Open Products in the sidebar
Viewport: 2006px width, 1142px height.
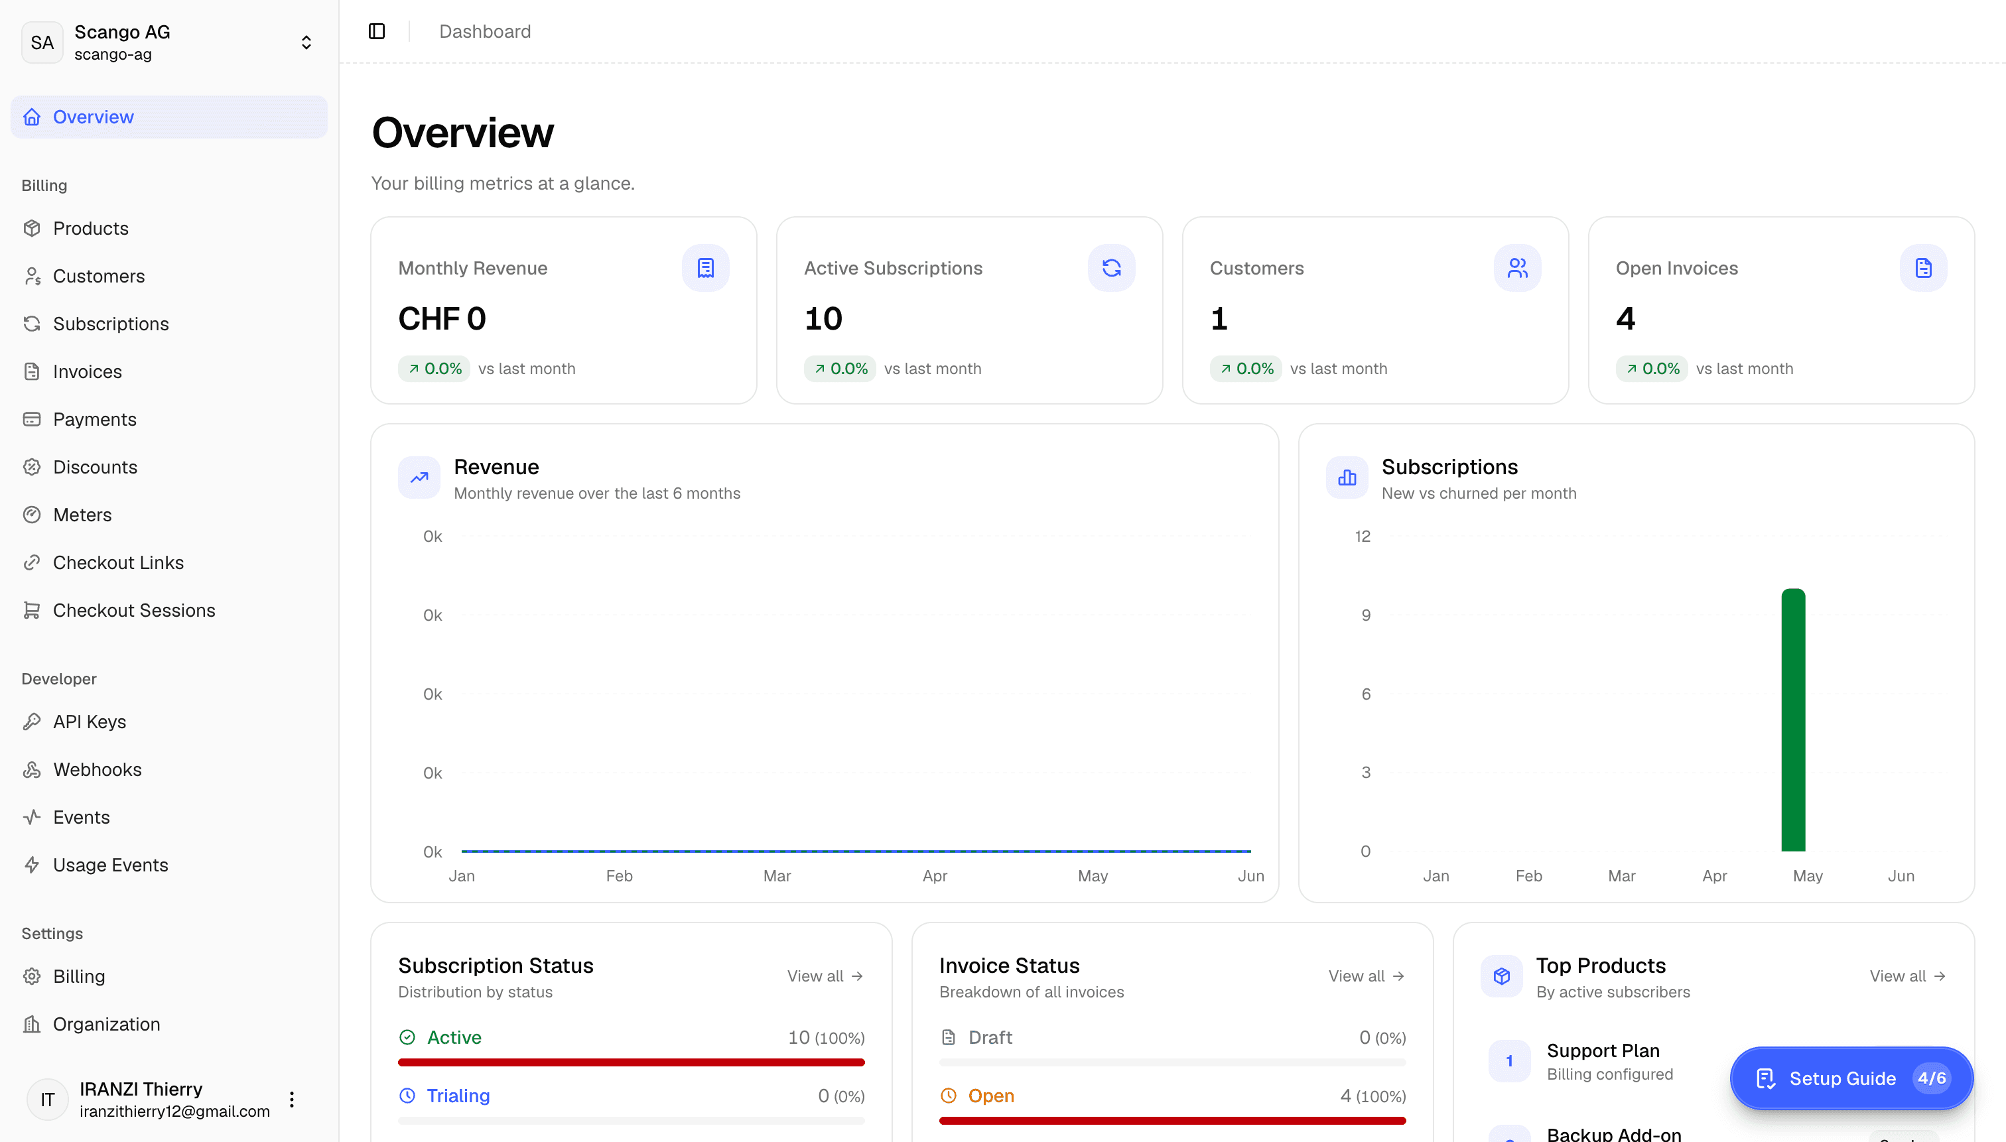coord(169,228)
